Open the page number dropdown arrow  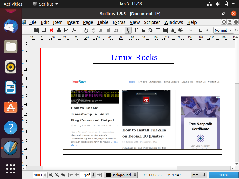coord(93,175)
